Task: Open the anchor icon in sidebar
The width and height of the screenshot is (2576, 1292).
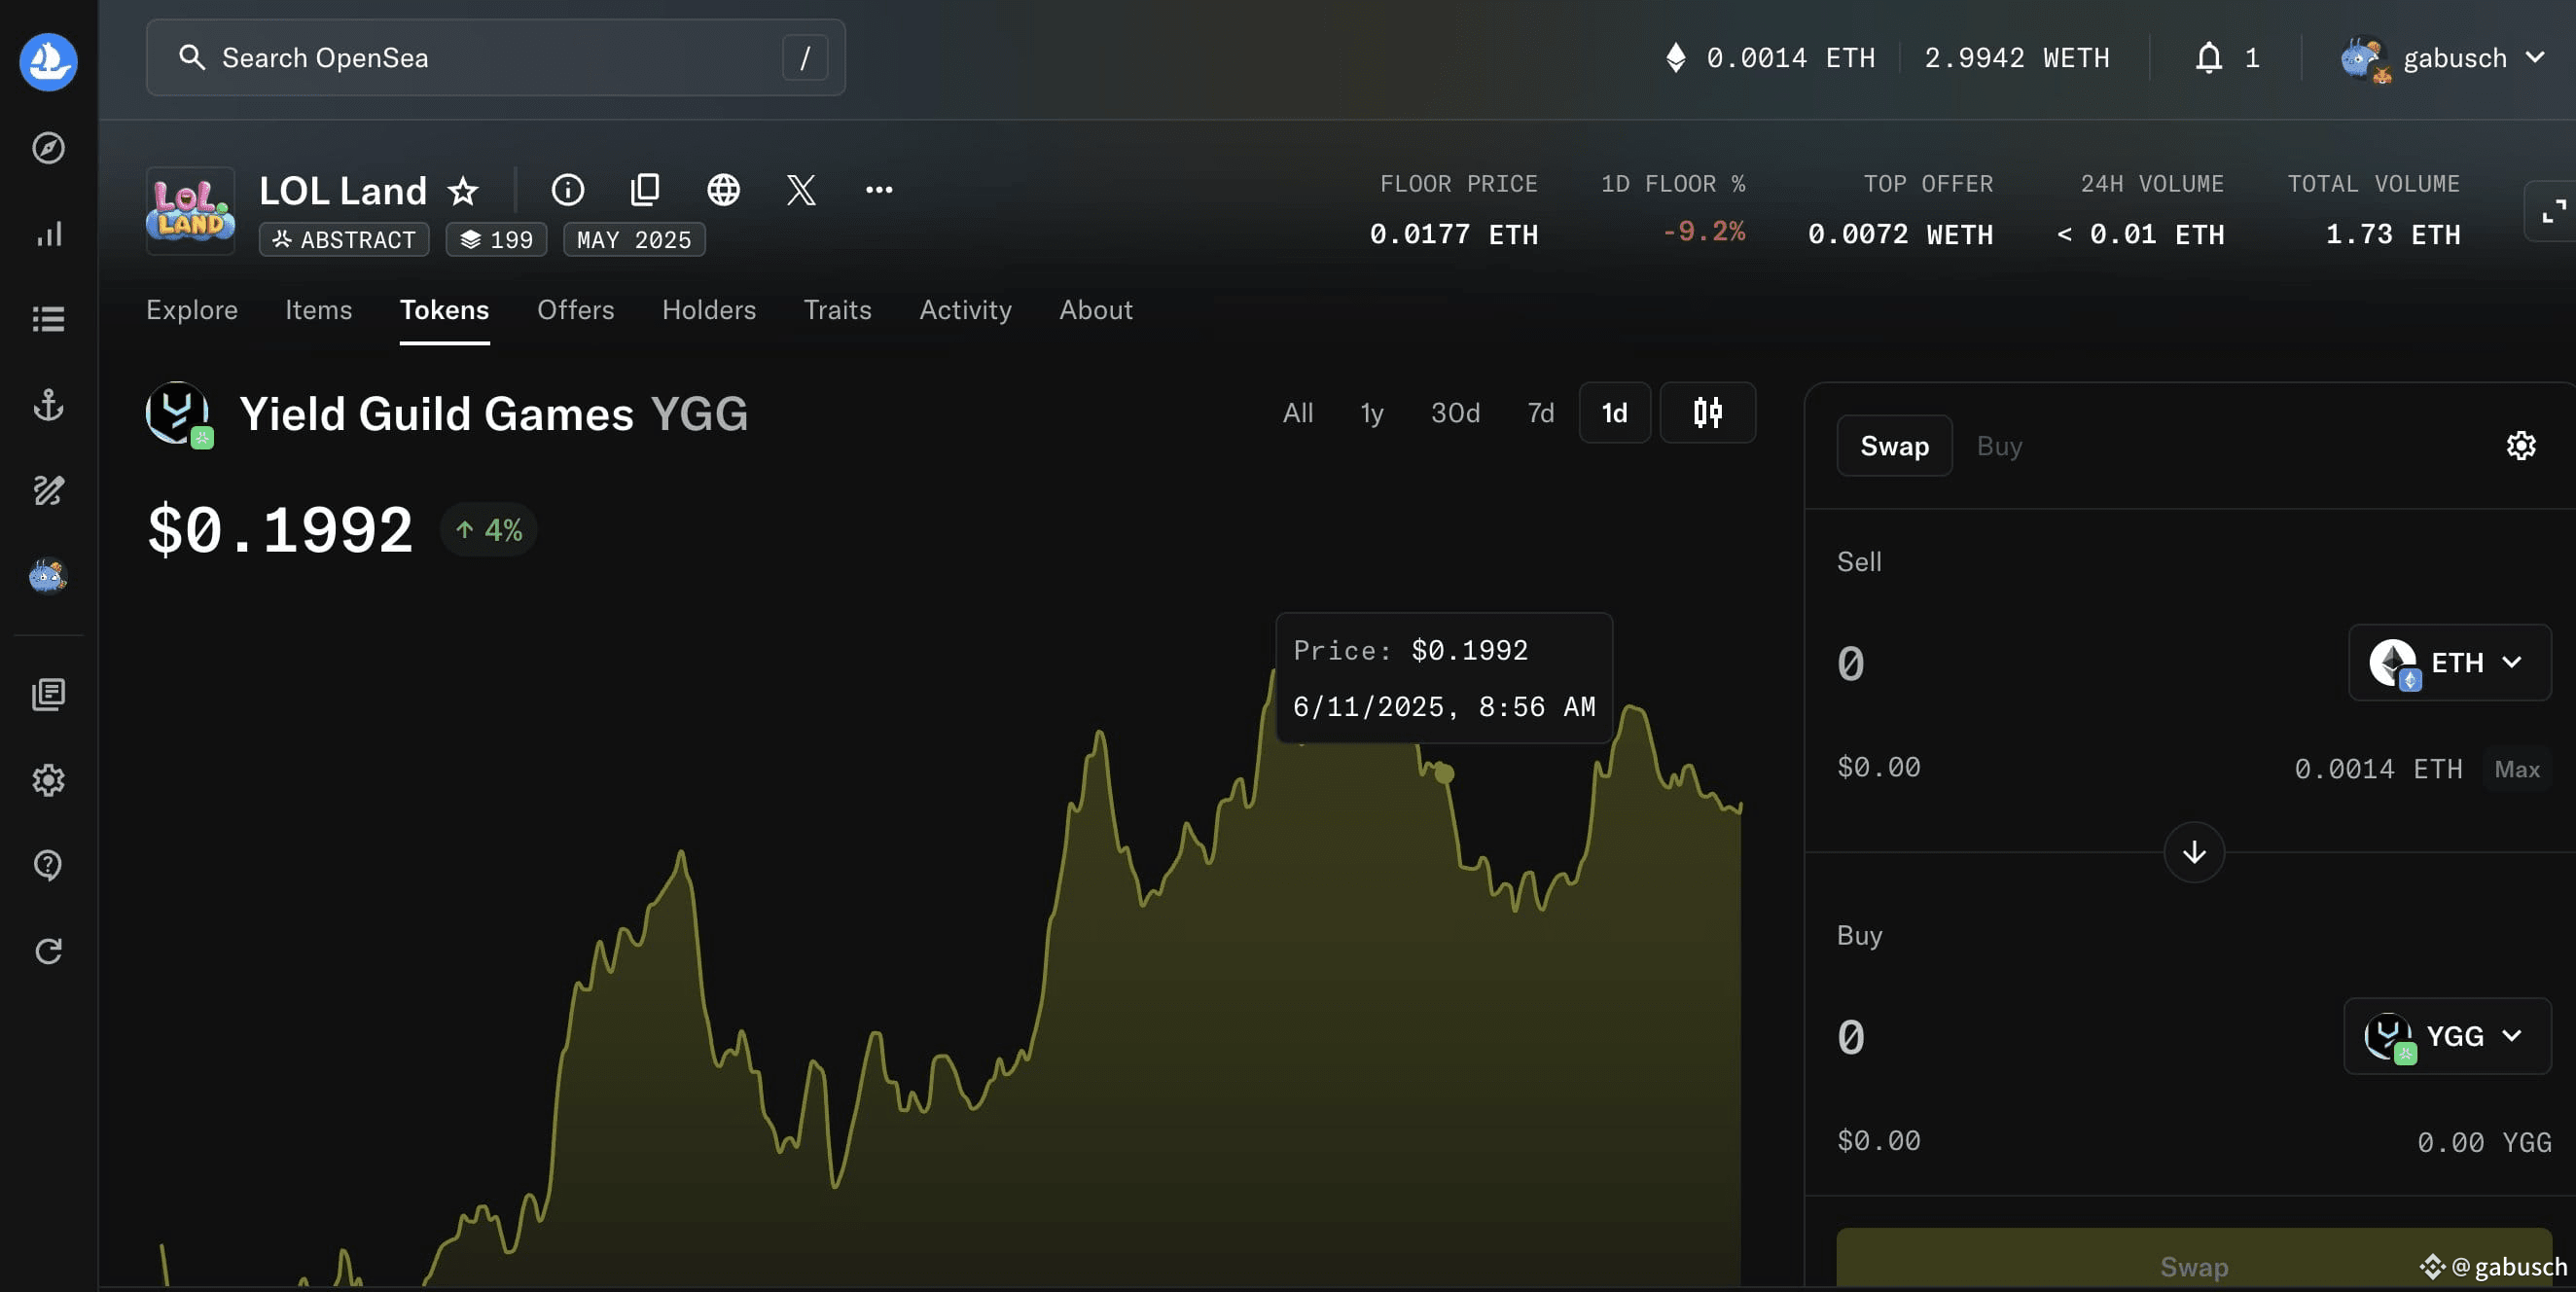Action: point(48,405)
